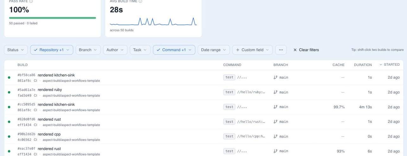This screenshot has width=407, height=156.
Task: Expand the Branch filter
Action: pos(88,50)
